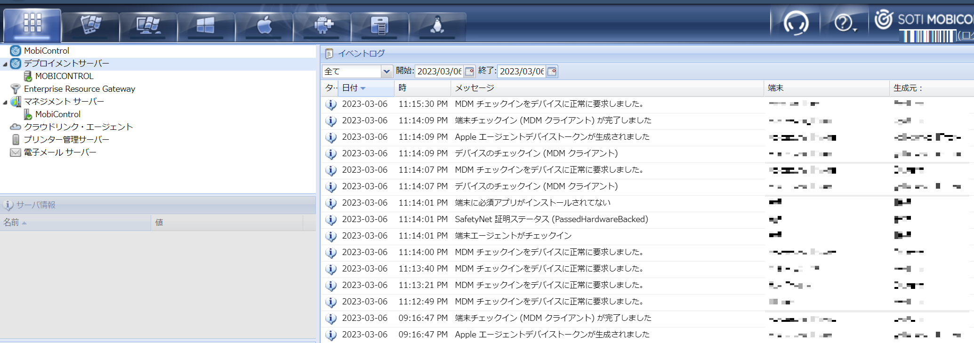Select the 09:16:47 PM 端末チェックイン完了 event
The height and width of the screenshot is (343, 974).
[x=647, y=318]
